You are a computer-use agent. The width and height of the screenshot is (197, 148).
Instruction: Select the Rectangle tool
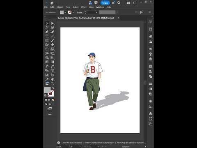click(x=47, y=40)
